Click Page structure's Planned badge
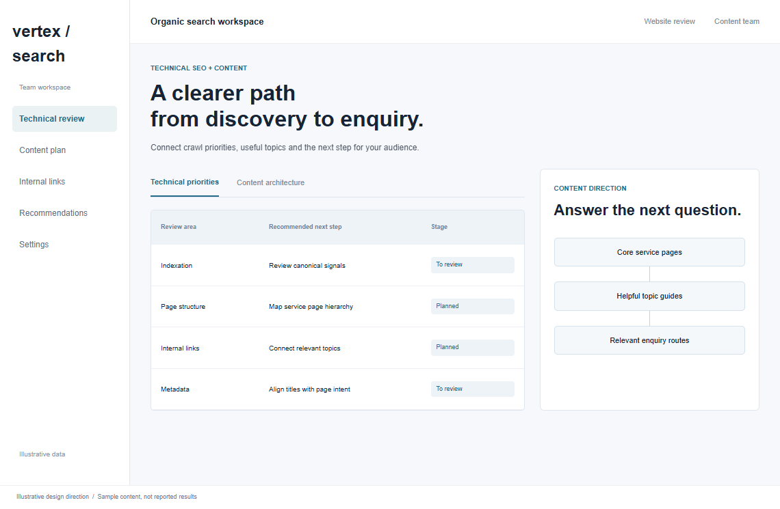The image size is (780, 509). [x=473, y=306]
